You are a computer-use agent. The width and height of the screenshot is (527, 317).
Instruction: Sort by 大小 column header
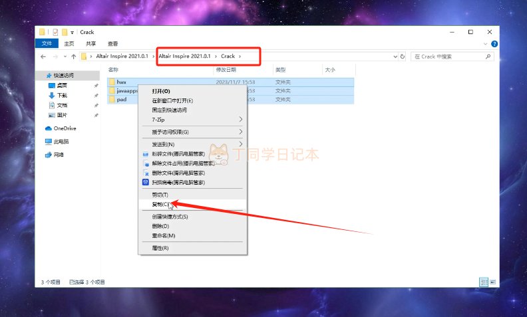(x=330, y=70)
